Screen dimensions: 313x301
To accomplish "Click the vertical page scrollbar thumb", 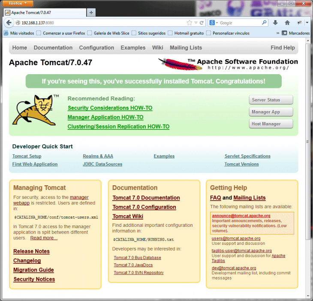I will coord(307,141).
